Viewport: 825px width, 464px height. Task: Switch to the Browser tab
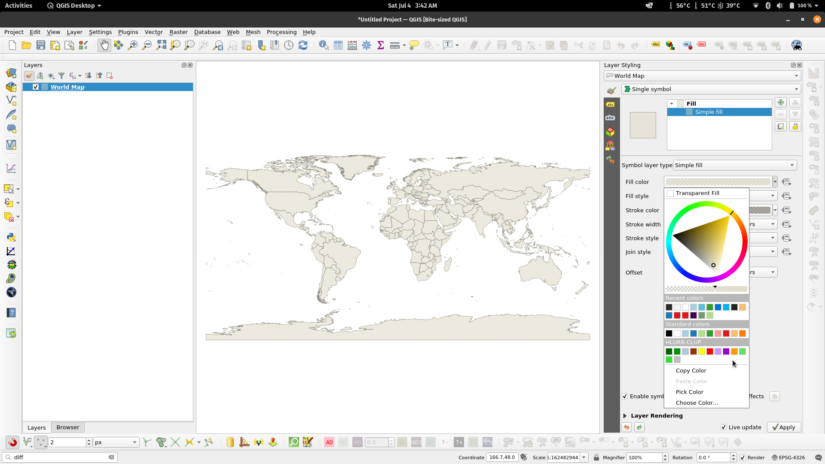tap(68, 427)
